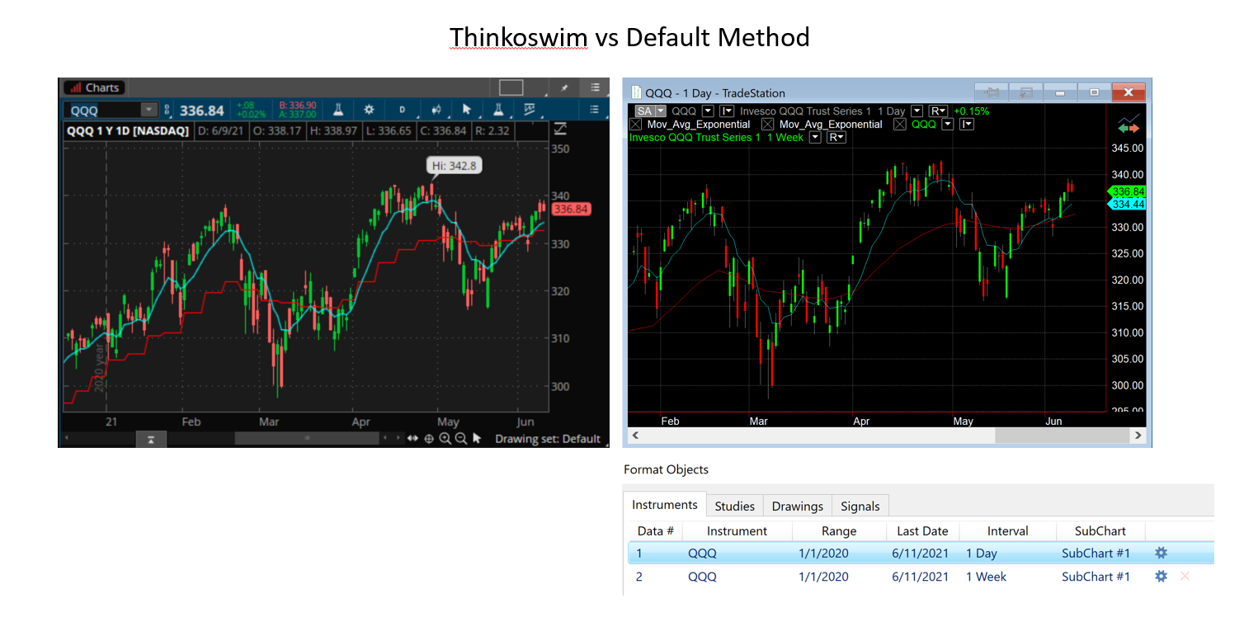Click the SubChart column header
The image size is (1244, 622).
[1100, 531]
